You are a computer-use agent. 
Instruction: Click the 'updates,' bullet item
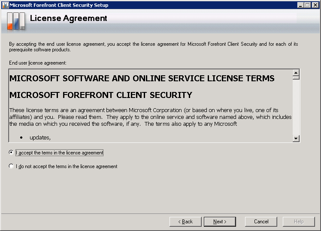[40, 138]
